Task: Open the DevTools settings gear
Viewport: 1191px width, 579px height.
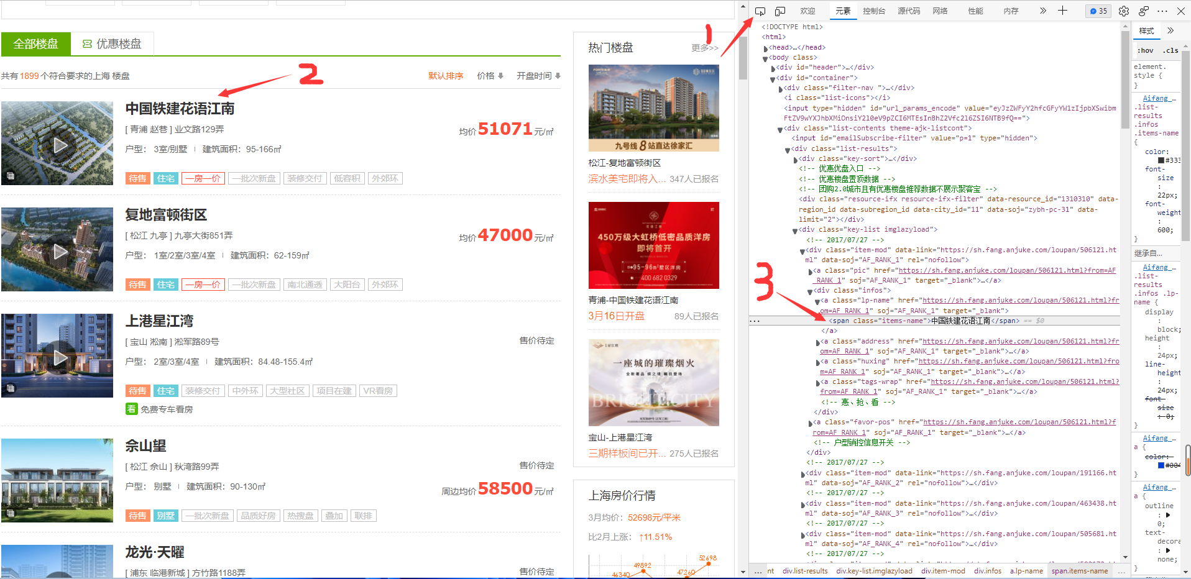Action: [x=1124, y=11]
